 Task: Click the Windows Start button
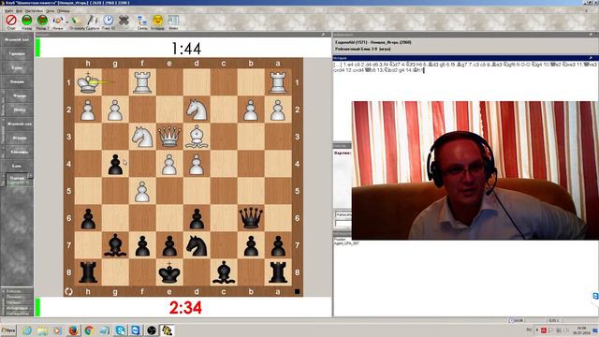pos(8,330)
